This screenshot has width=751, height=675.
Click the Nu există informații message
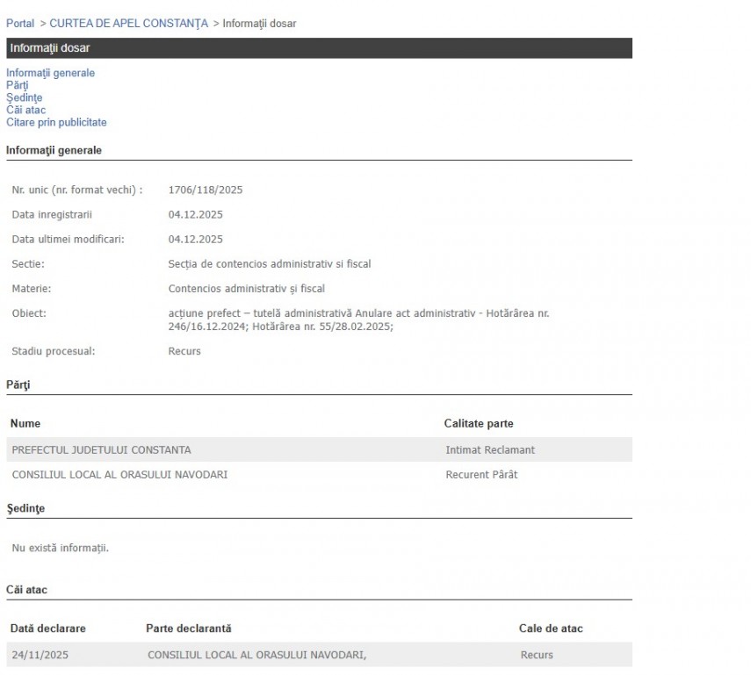tap(61, 549)
